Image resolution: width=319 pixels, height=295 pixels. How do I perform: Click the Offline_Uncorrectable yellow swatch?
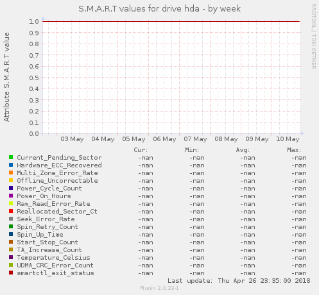[11, 180]
